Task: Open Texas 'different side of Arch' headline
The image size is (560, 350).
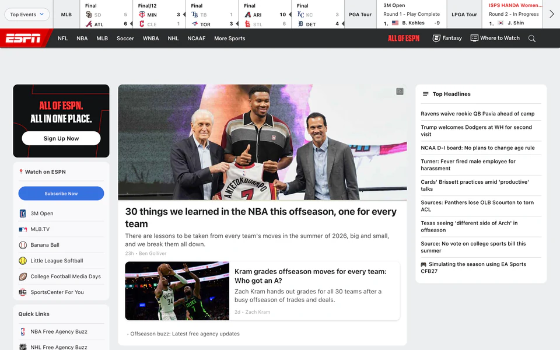Action: [x=469, y=226]
